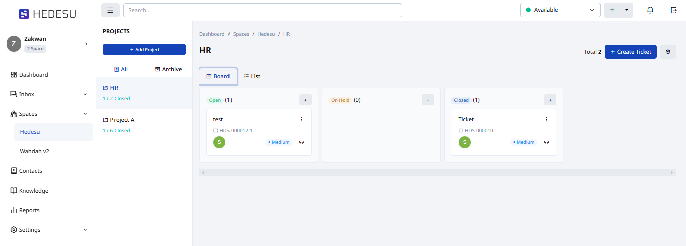The width and height of the screenshot is (686, 246).
Task: Add a ticket in the Closed column
Action: [x=550, y=100]
